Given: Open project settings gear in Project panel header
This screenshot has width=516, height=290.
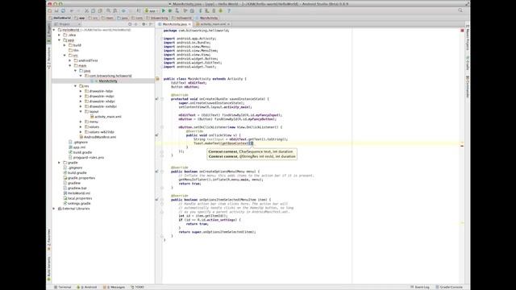Looking at the screenshot, I should click(x=144, y=24).
